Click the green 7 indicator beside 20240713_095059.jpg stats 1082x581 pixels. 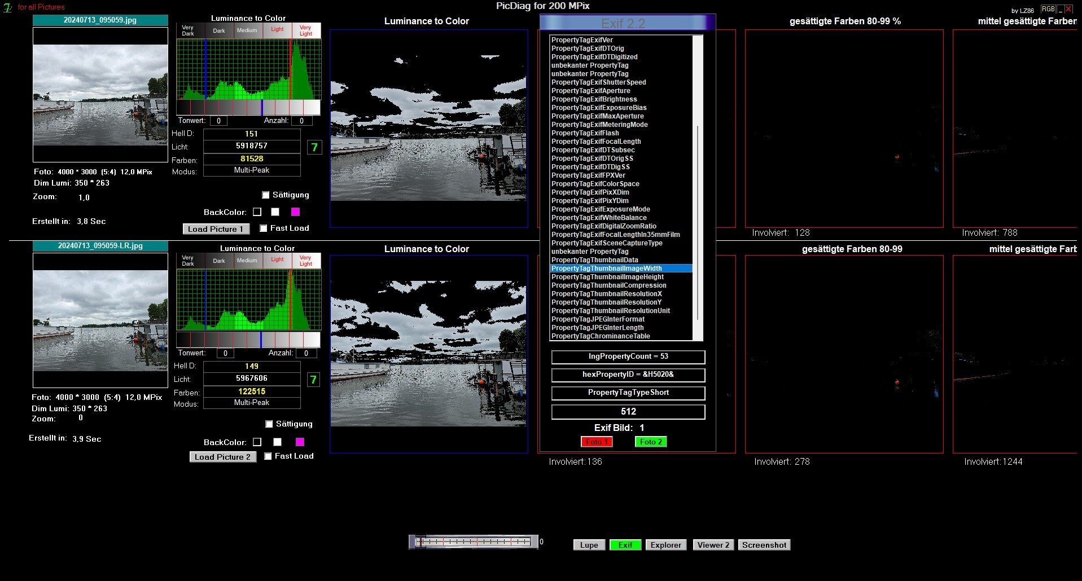point(314,148)
